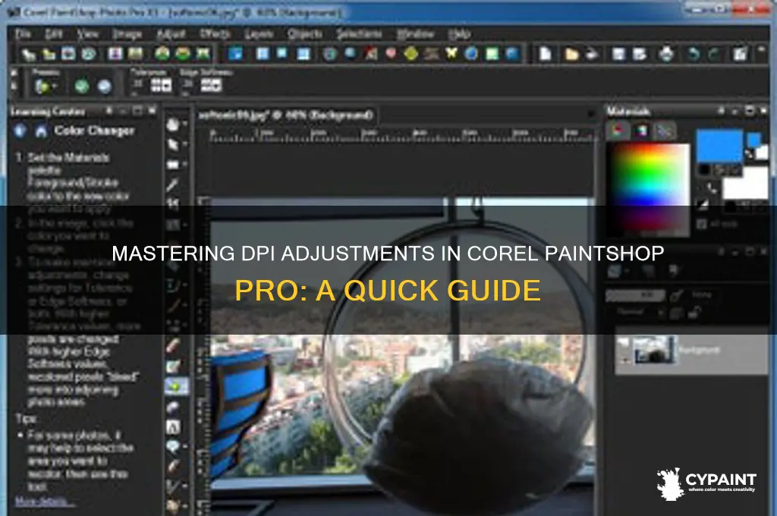Select the highlighted Color Changer tool

(x=176, y=386)
